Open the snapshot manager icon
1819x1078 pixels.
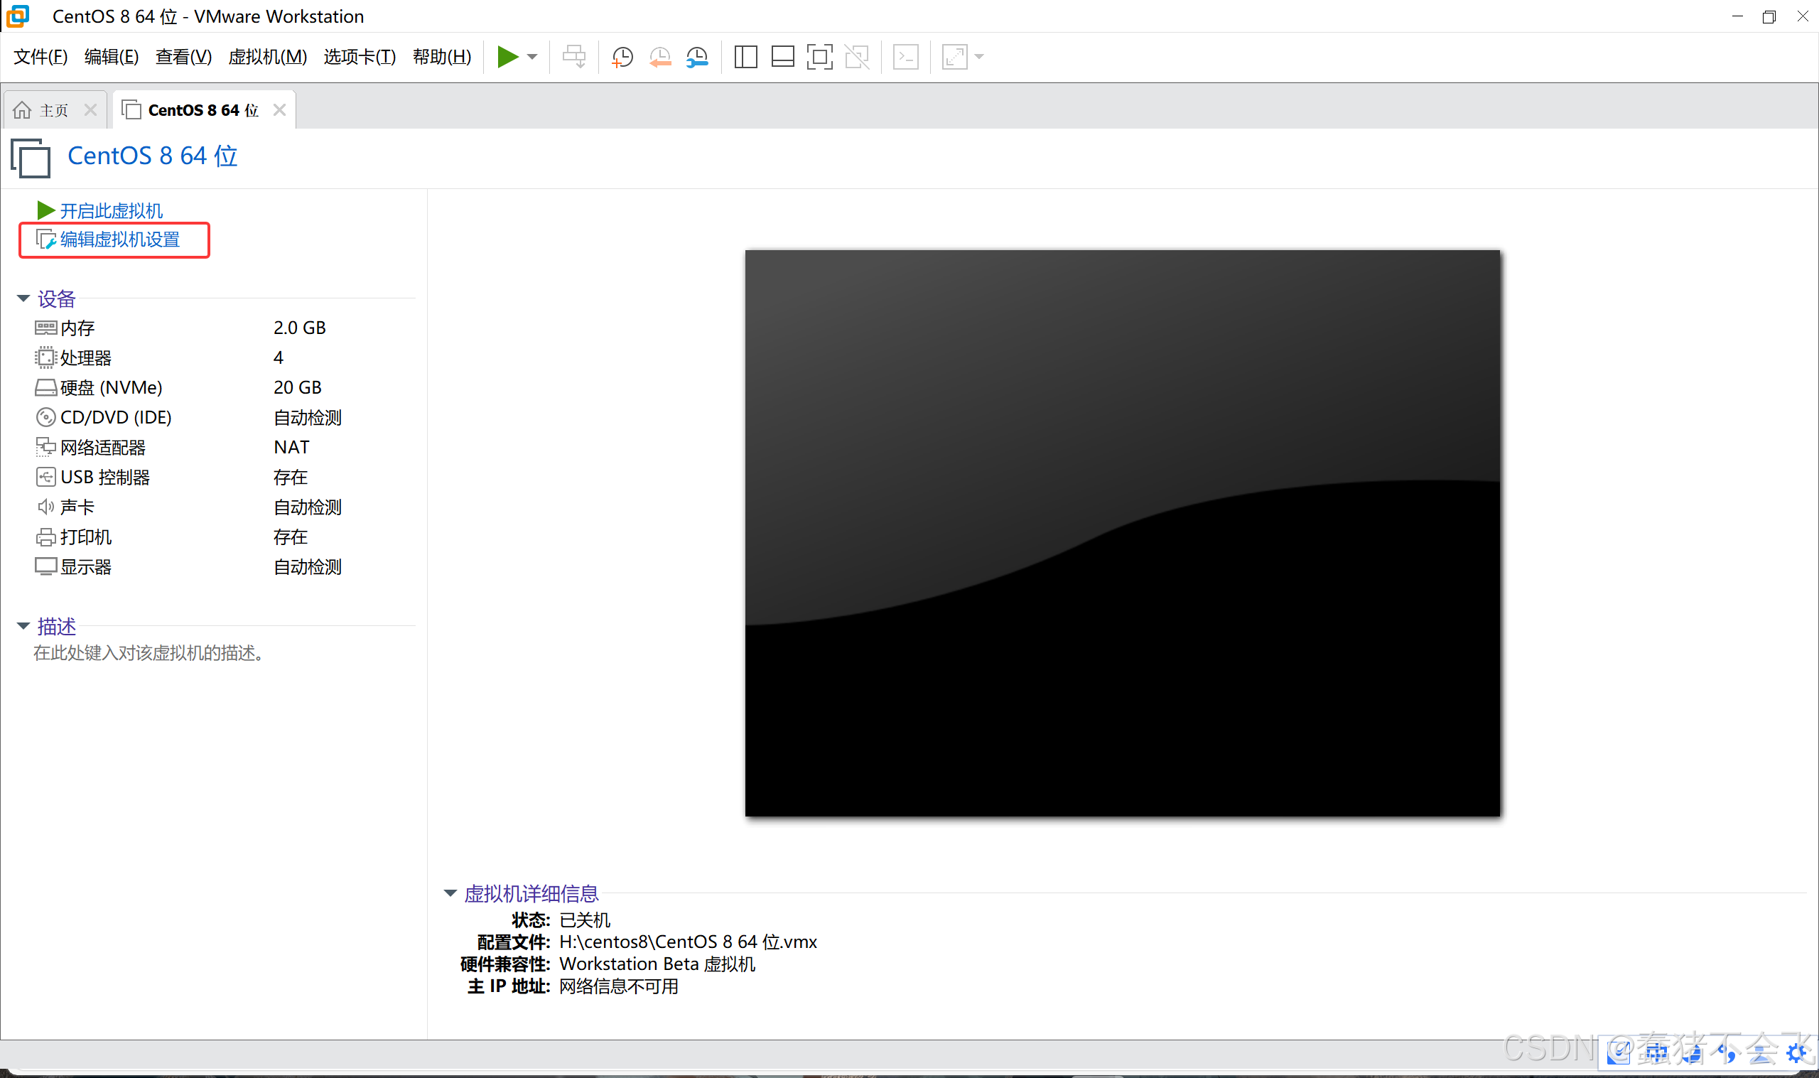pyautogui.click(x=697, y=57)
